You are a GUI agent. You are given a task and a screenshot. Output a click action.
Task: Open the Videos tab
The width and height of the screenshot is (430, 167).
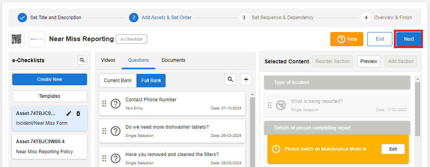[x=108, y=60]
